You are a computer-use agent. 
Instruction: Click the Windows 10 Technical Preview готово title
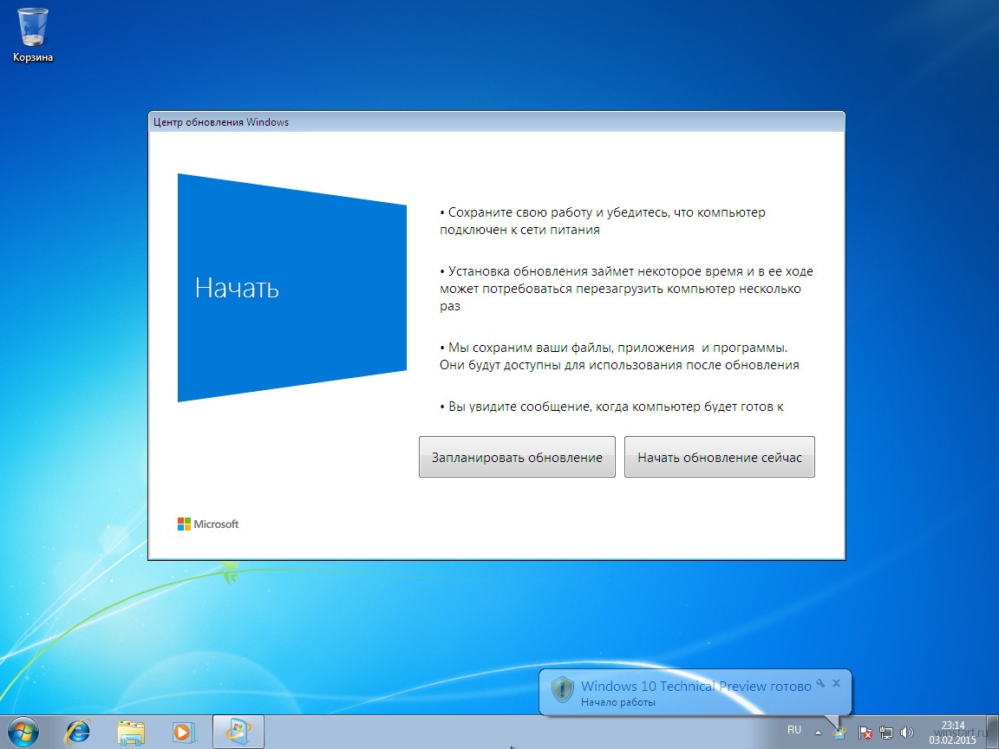click(x=695, y=686)
